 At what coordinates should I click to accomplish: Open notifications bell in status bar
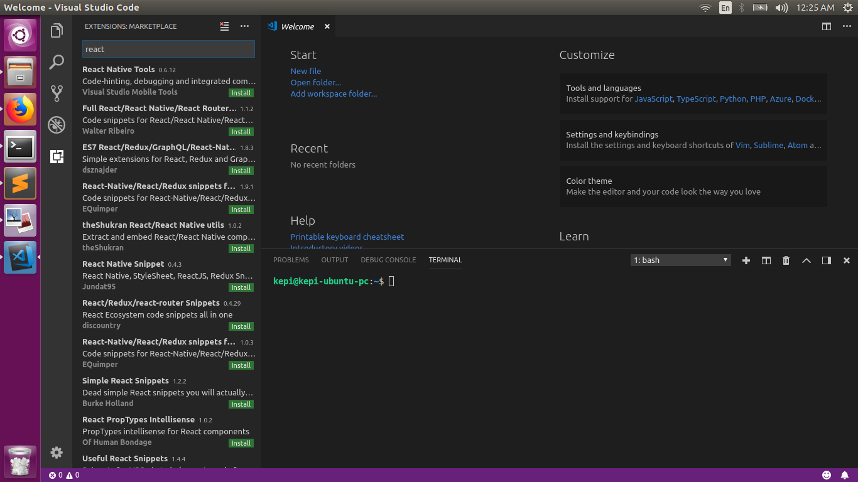click(845, 475)
